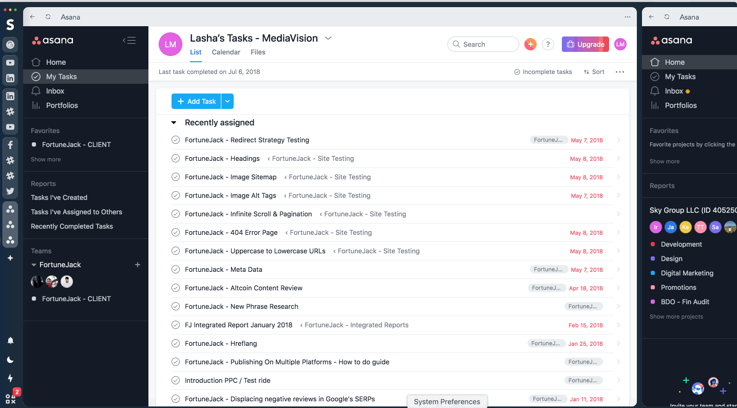Open the help question mark icon

[x=548, y=44]
